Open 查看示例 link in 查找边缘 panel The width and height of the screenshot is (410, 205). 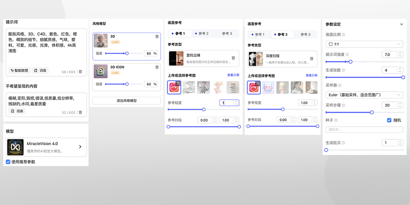point(233,75)
